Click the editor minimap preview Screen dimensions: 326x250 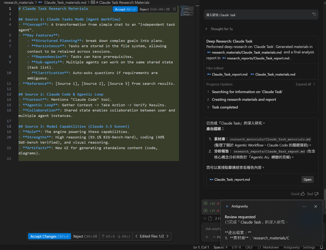click(x=188, y=13)
